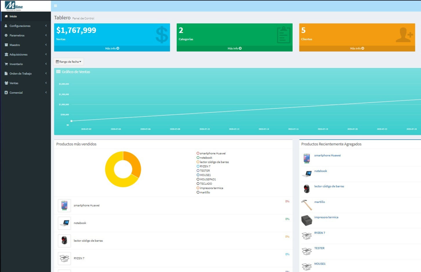Click the shopping cart icon for Inventario
The height and width of the screenshot is (272, 421).
pos(6,64)
